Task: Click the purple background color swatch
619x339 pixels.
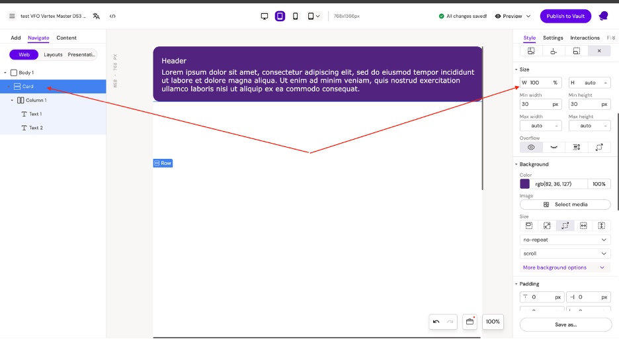Action: click(x=525, y=184)
